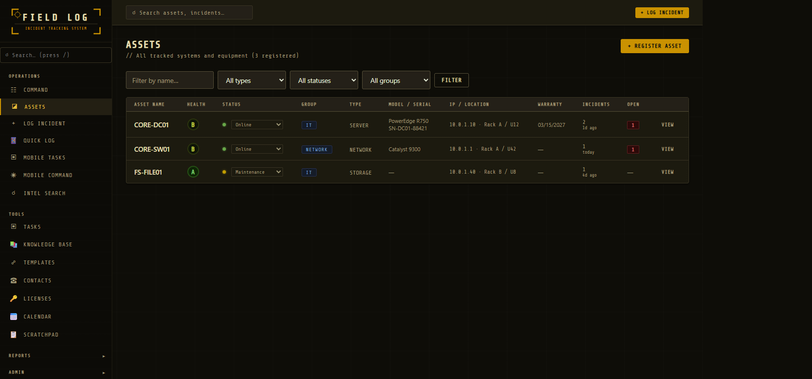Sort by the Incidents column header
This screenshot has height=379, width=812.
click(x=596, y=104)
